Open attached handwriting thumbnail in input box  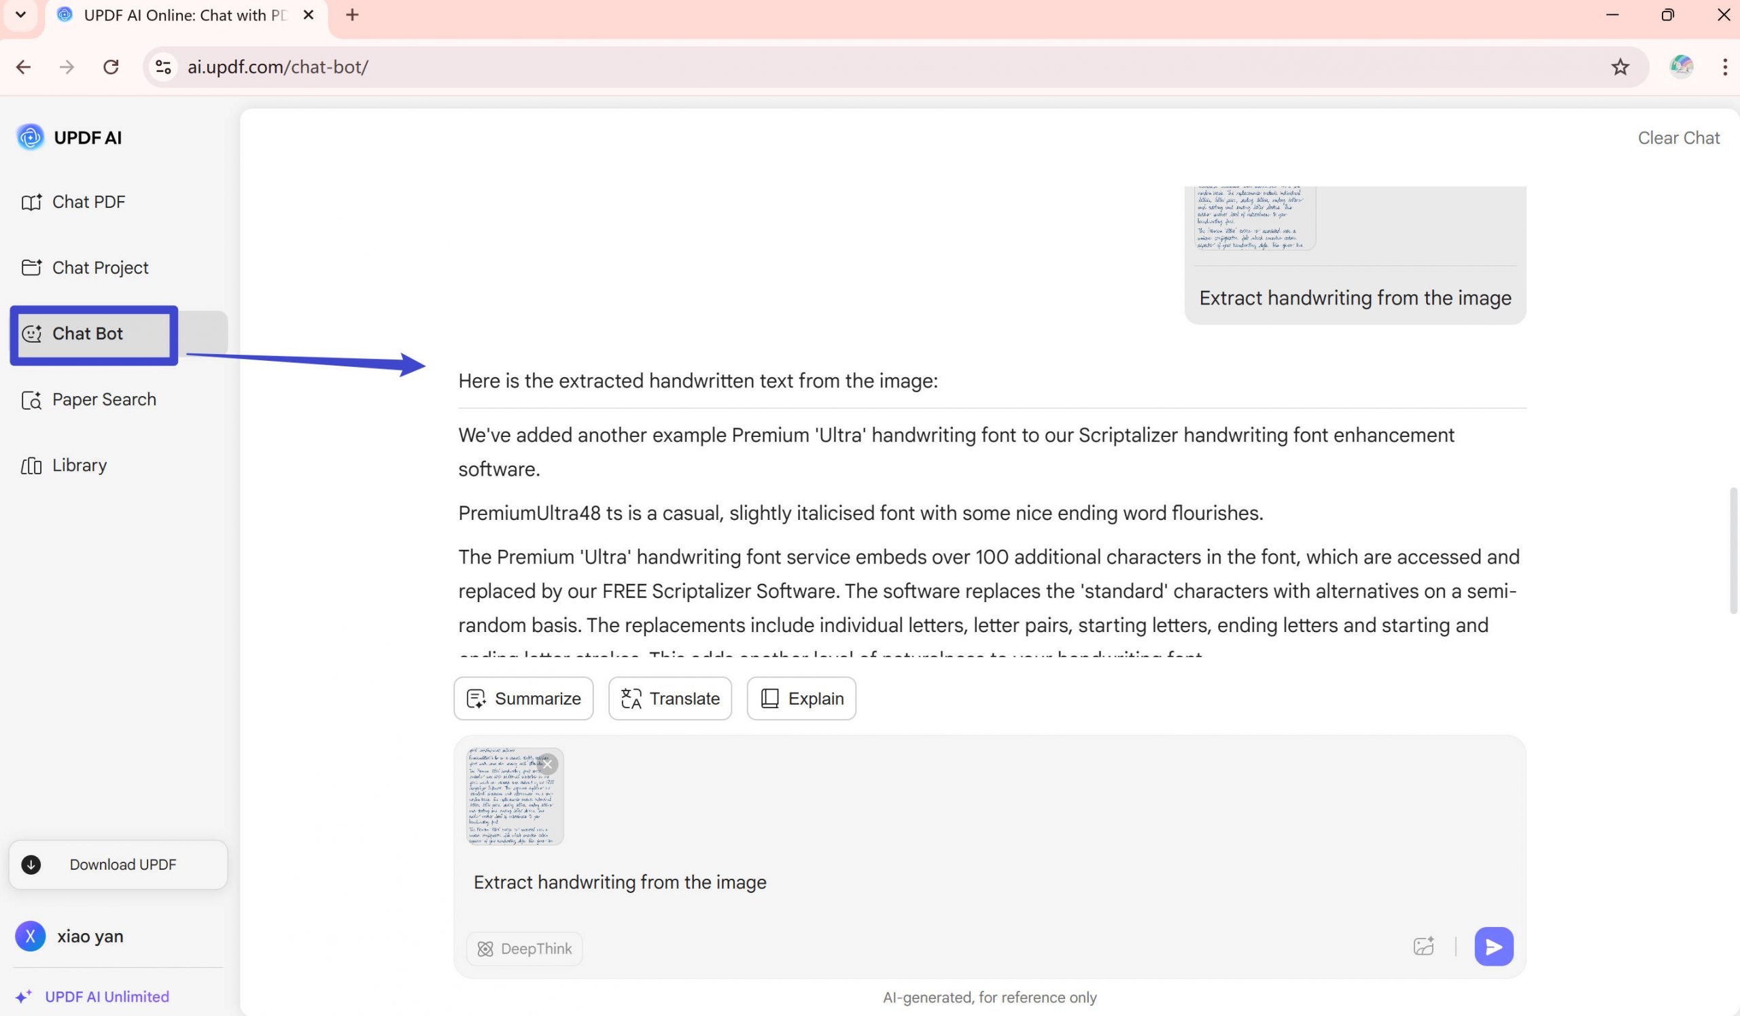[515, 796]
